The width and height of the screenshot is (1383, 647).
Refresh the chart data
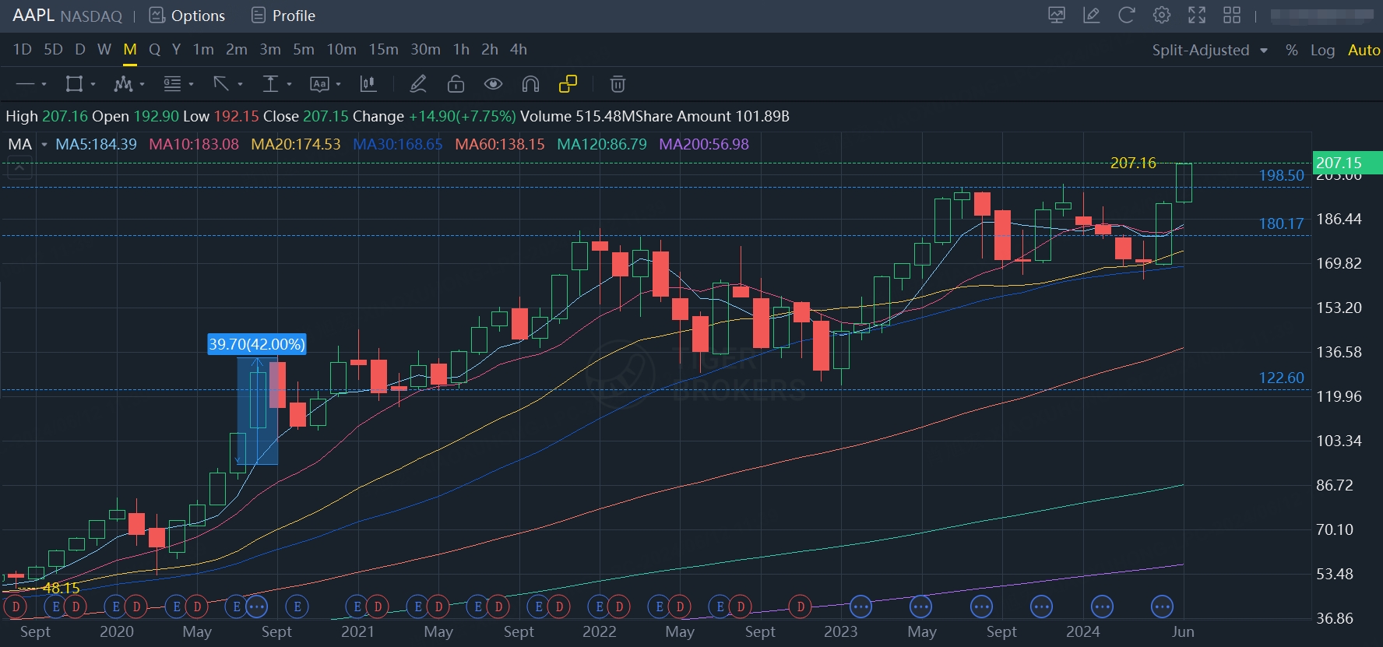(x=1127, y=15)
